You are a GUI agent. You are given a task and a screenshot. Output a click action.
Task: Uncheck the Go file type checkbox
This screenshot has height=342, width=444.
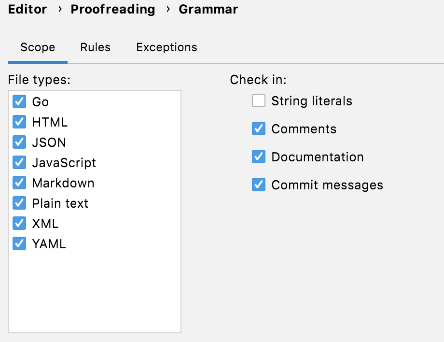(19, 101)
